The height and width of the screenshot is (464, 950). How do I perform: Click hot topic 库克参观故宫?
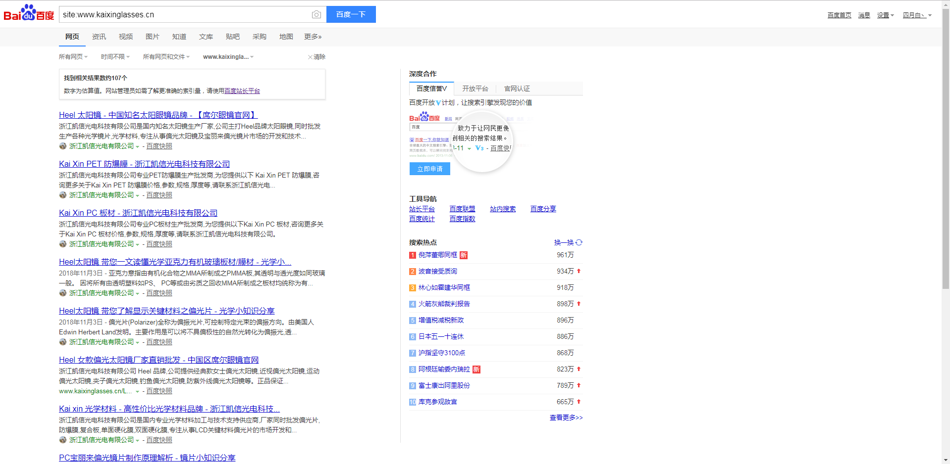click(438, 402)
